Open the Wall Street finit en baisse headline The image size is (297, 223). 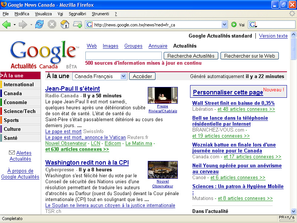[234, 103]
